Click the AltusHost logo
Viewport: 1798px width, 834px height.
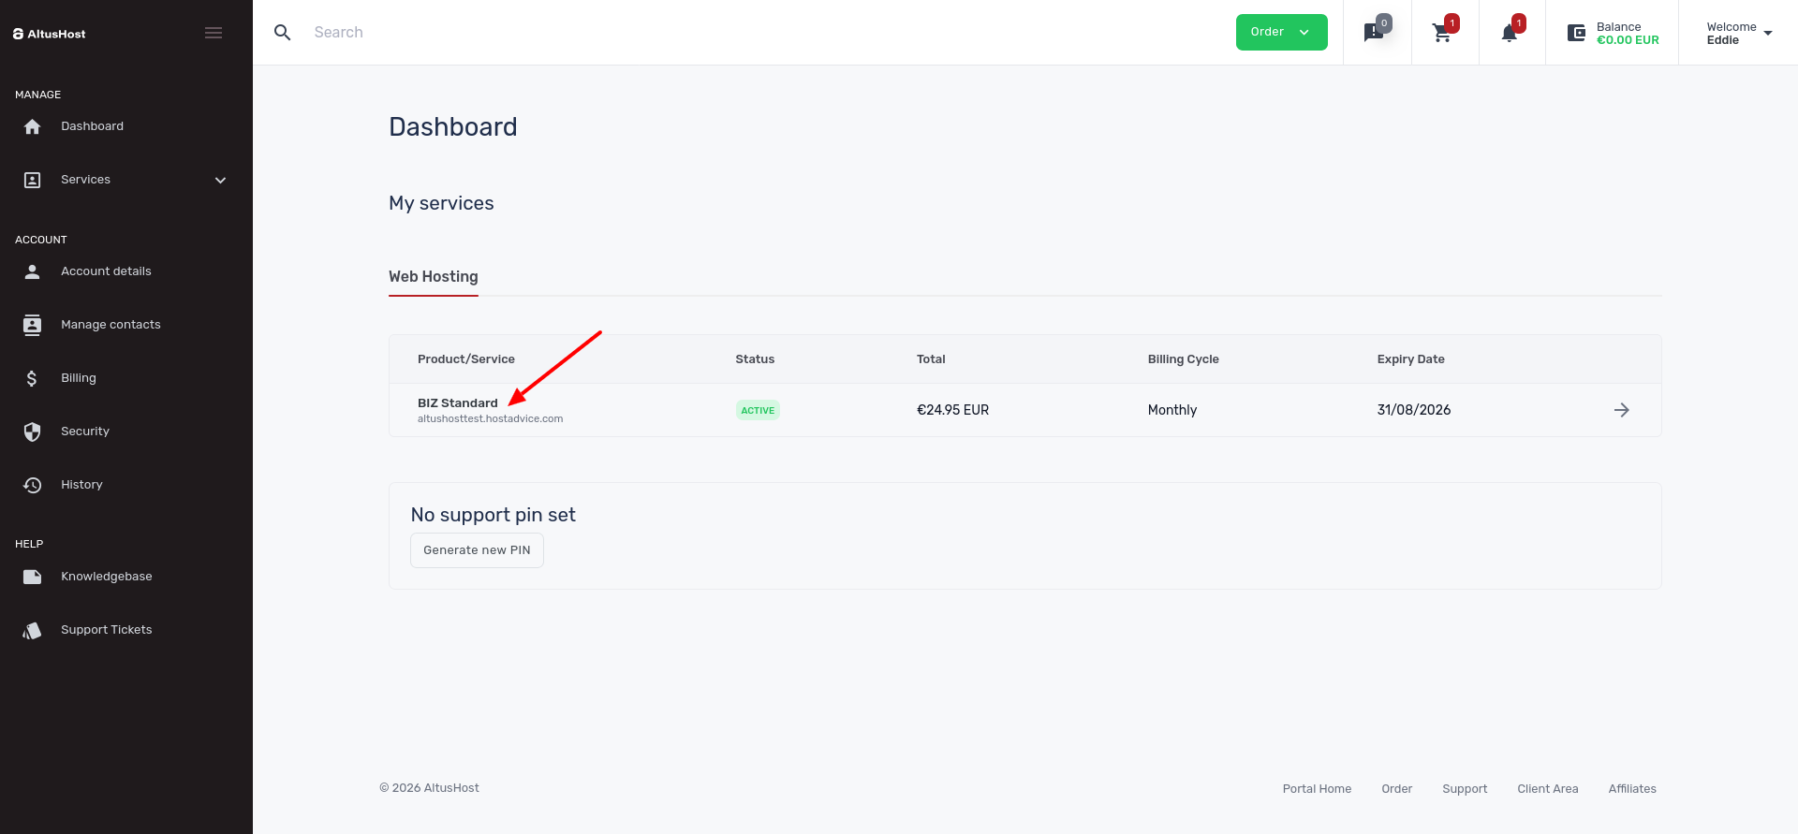pos(50,34)
